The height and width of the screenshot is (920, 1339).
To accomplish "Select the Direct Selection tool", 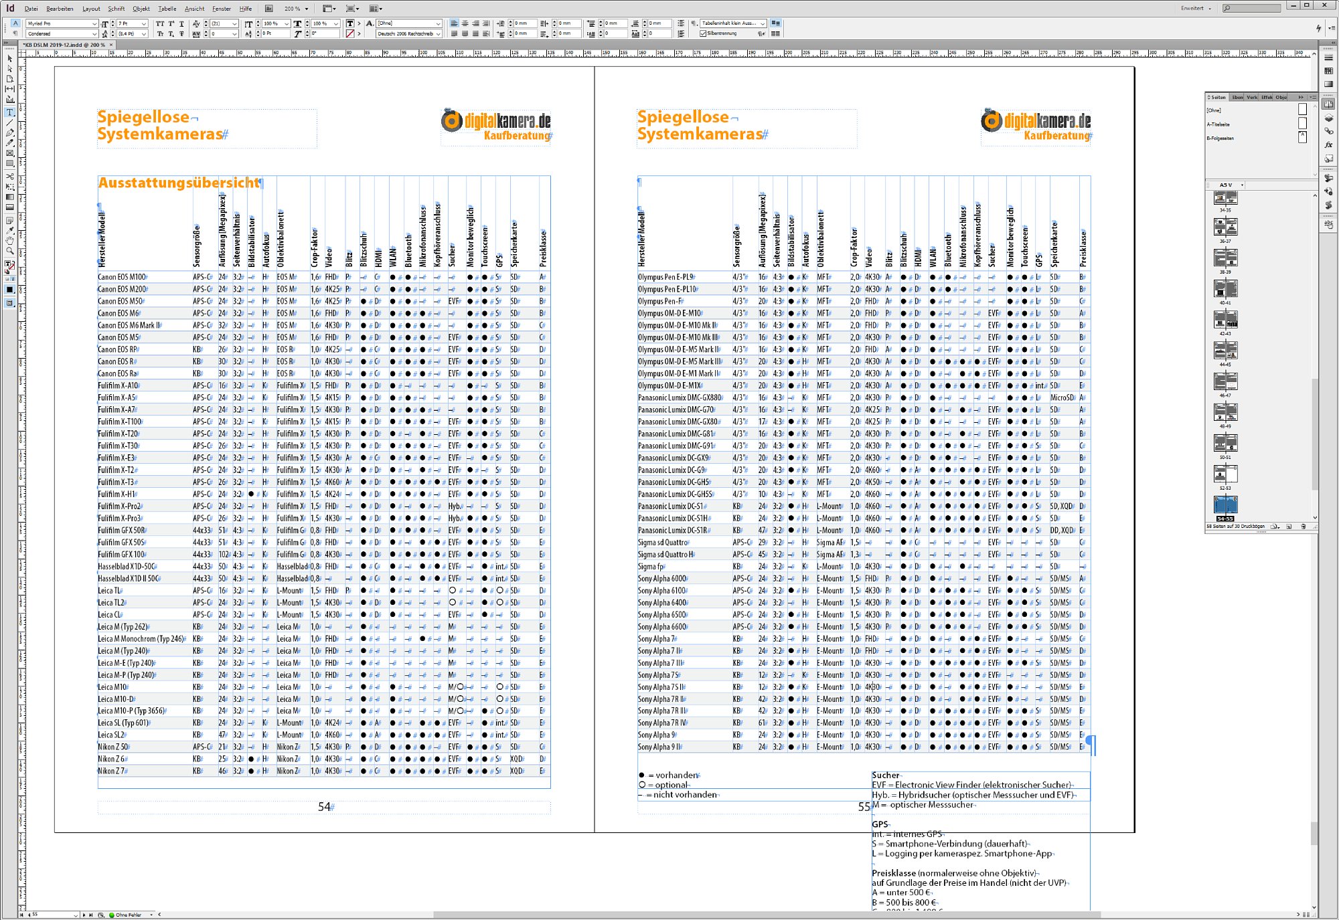I will tap(9, 68).
